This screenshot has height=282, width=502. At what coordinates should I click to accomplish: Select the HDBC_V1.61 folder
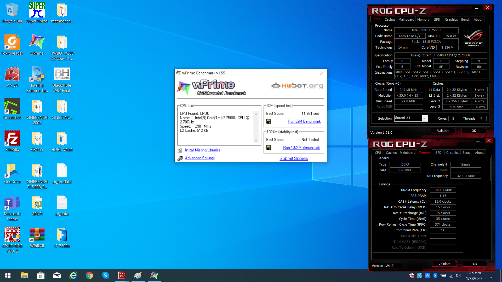tap(62, 141)
